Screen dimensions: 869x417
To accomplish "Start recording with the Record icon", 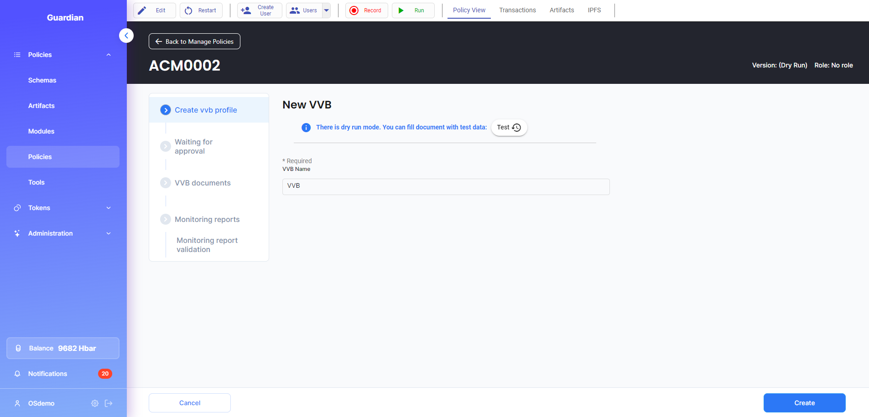I will 354,10.
